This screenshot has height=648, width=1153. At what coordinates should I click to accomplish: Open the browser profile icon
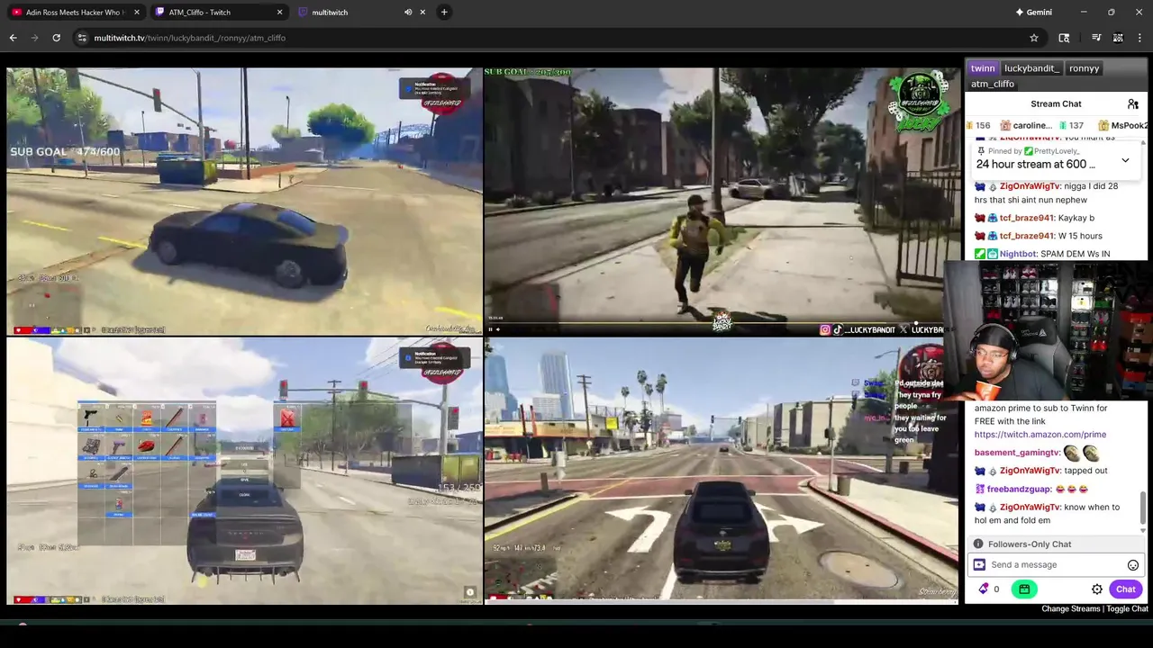tap(1118, 38)
